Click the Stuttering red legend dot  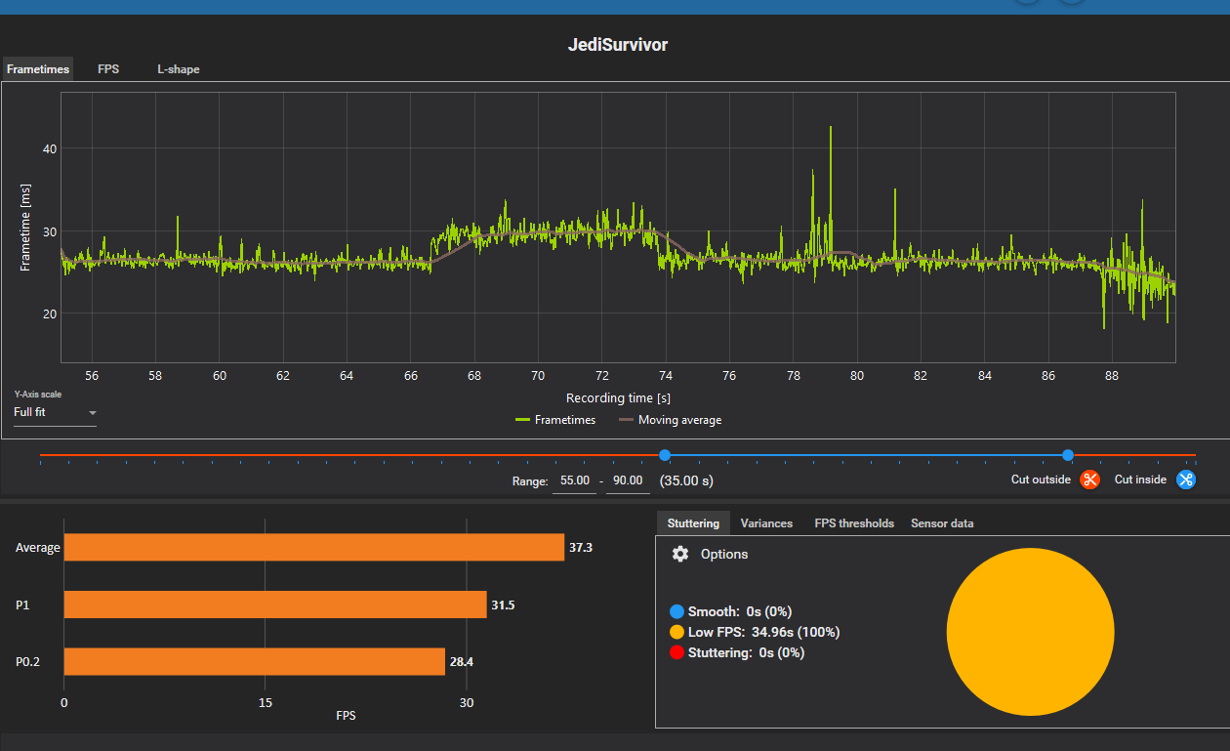click(676, 652)
